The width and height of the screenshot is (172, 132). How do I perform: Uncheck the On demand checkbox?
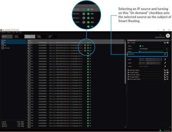click(165, 54)
